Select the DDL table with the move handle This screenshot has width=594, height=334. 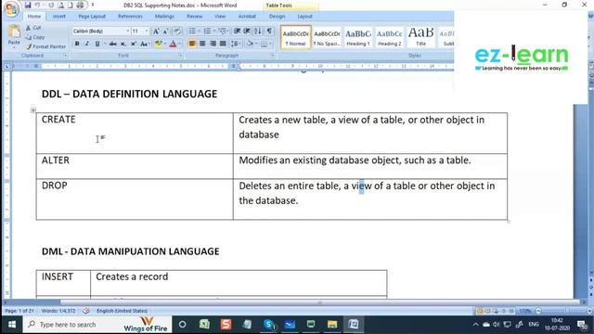click(33, 110)
